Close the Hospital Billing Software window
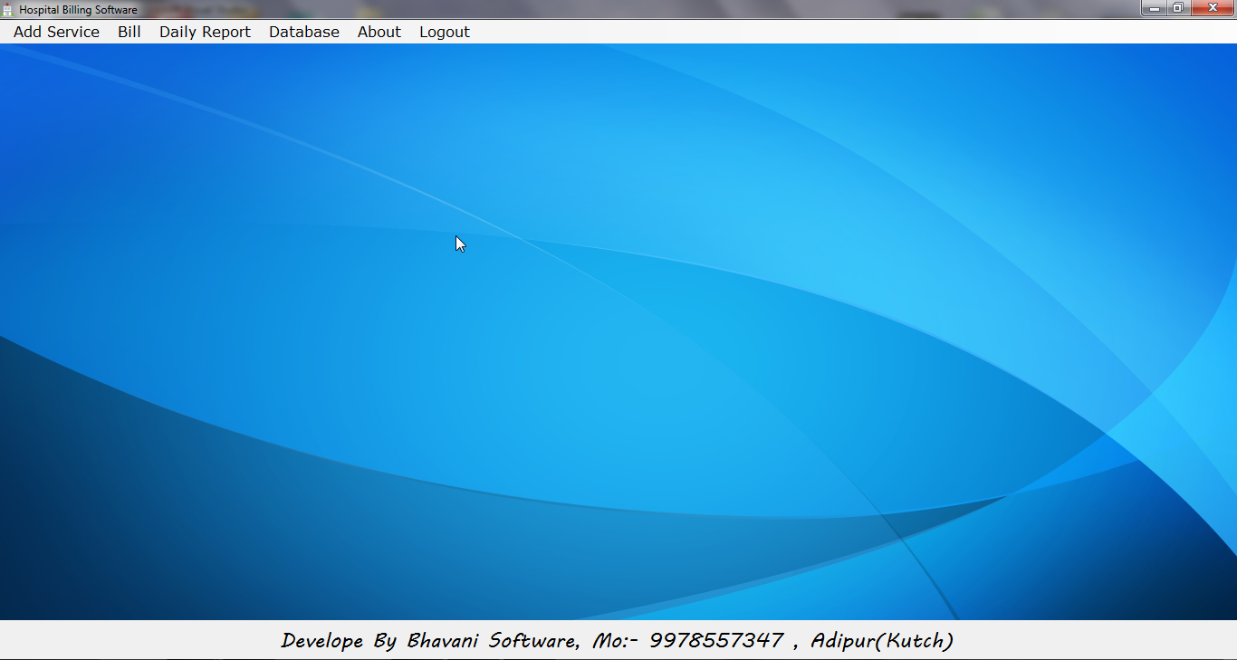 point(1213,8)
